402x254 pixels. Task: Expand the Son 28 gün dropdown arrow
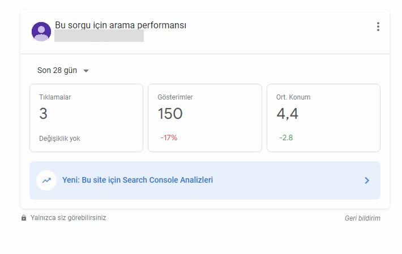coord(86,71)
